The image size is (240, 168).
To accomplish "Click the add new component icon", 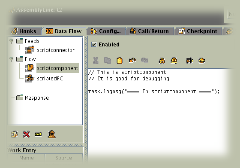I will click(x=15, y=134).
